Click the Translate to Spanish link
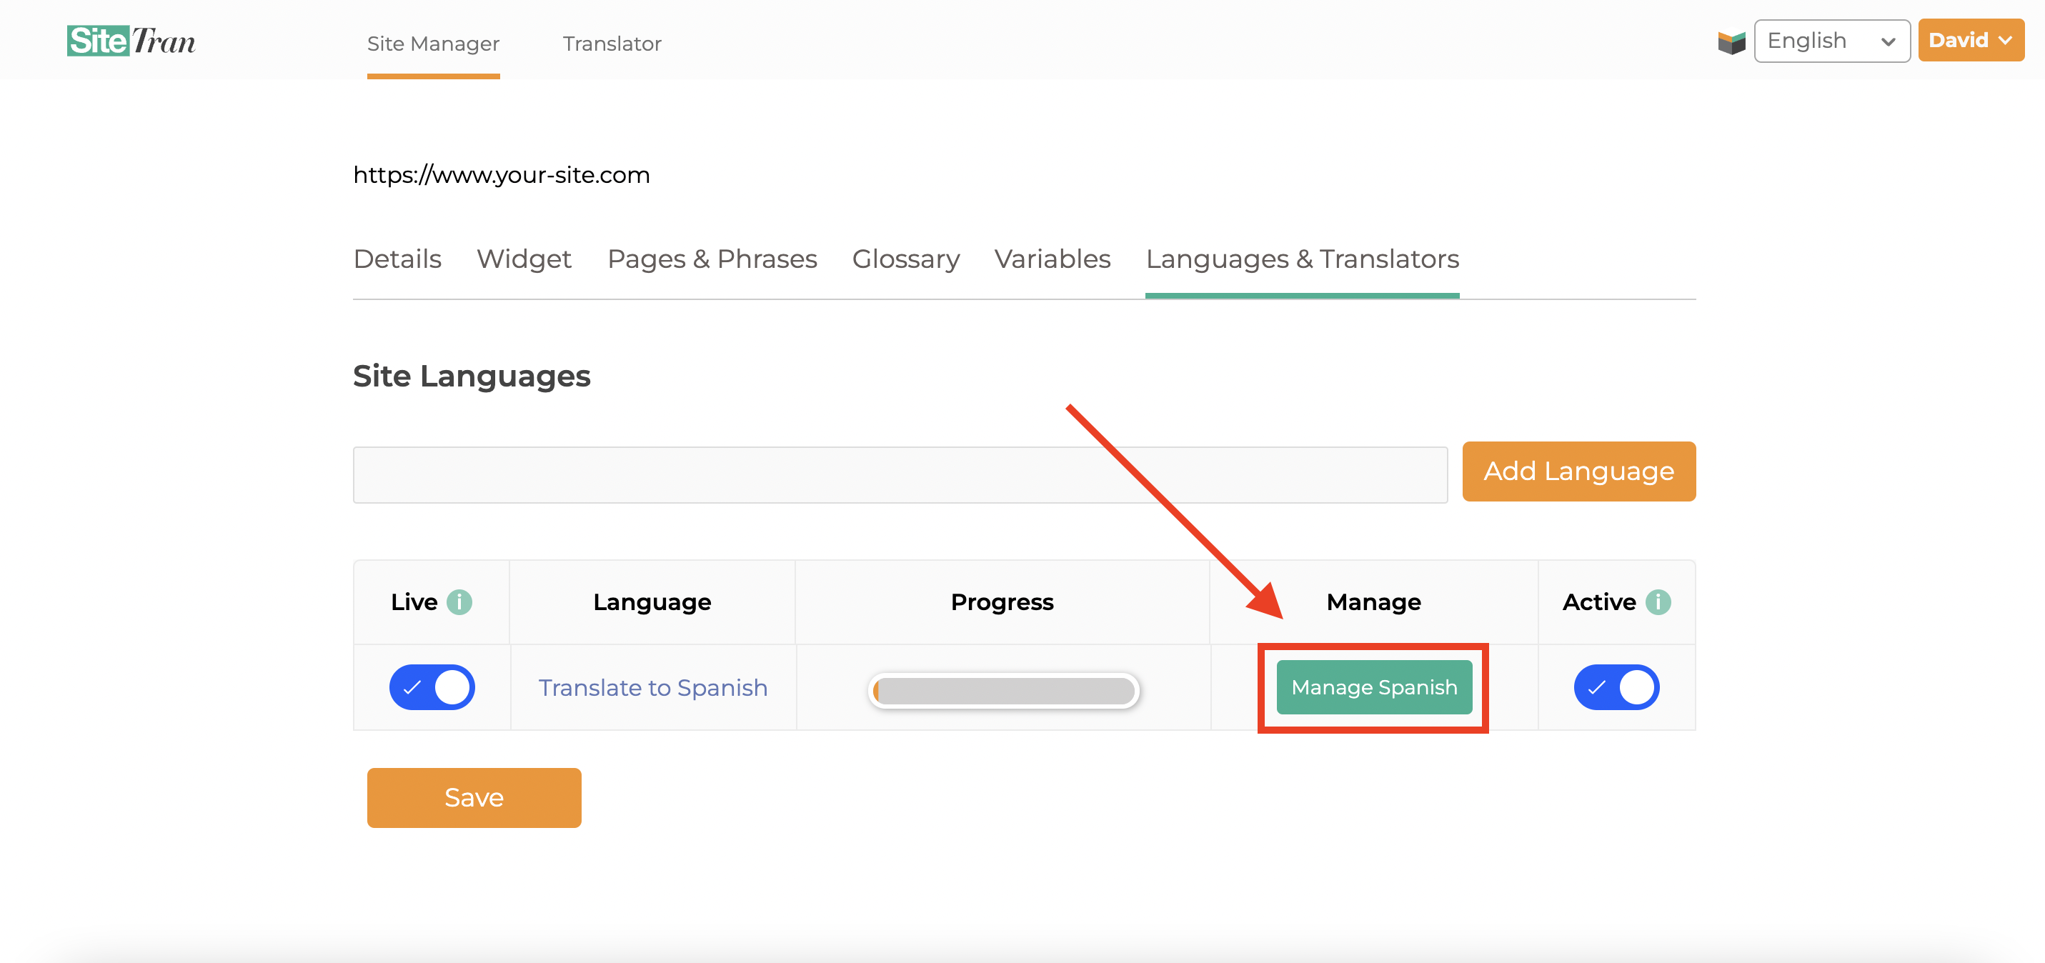This screenshot has height=963, width=2045. [x=652, y=687]
